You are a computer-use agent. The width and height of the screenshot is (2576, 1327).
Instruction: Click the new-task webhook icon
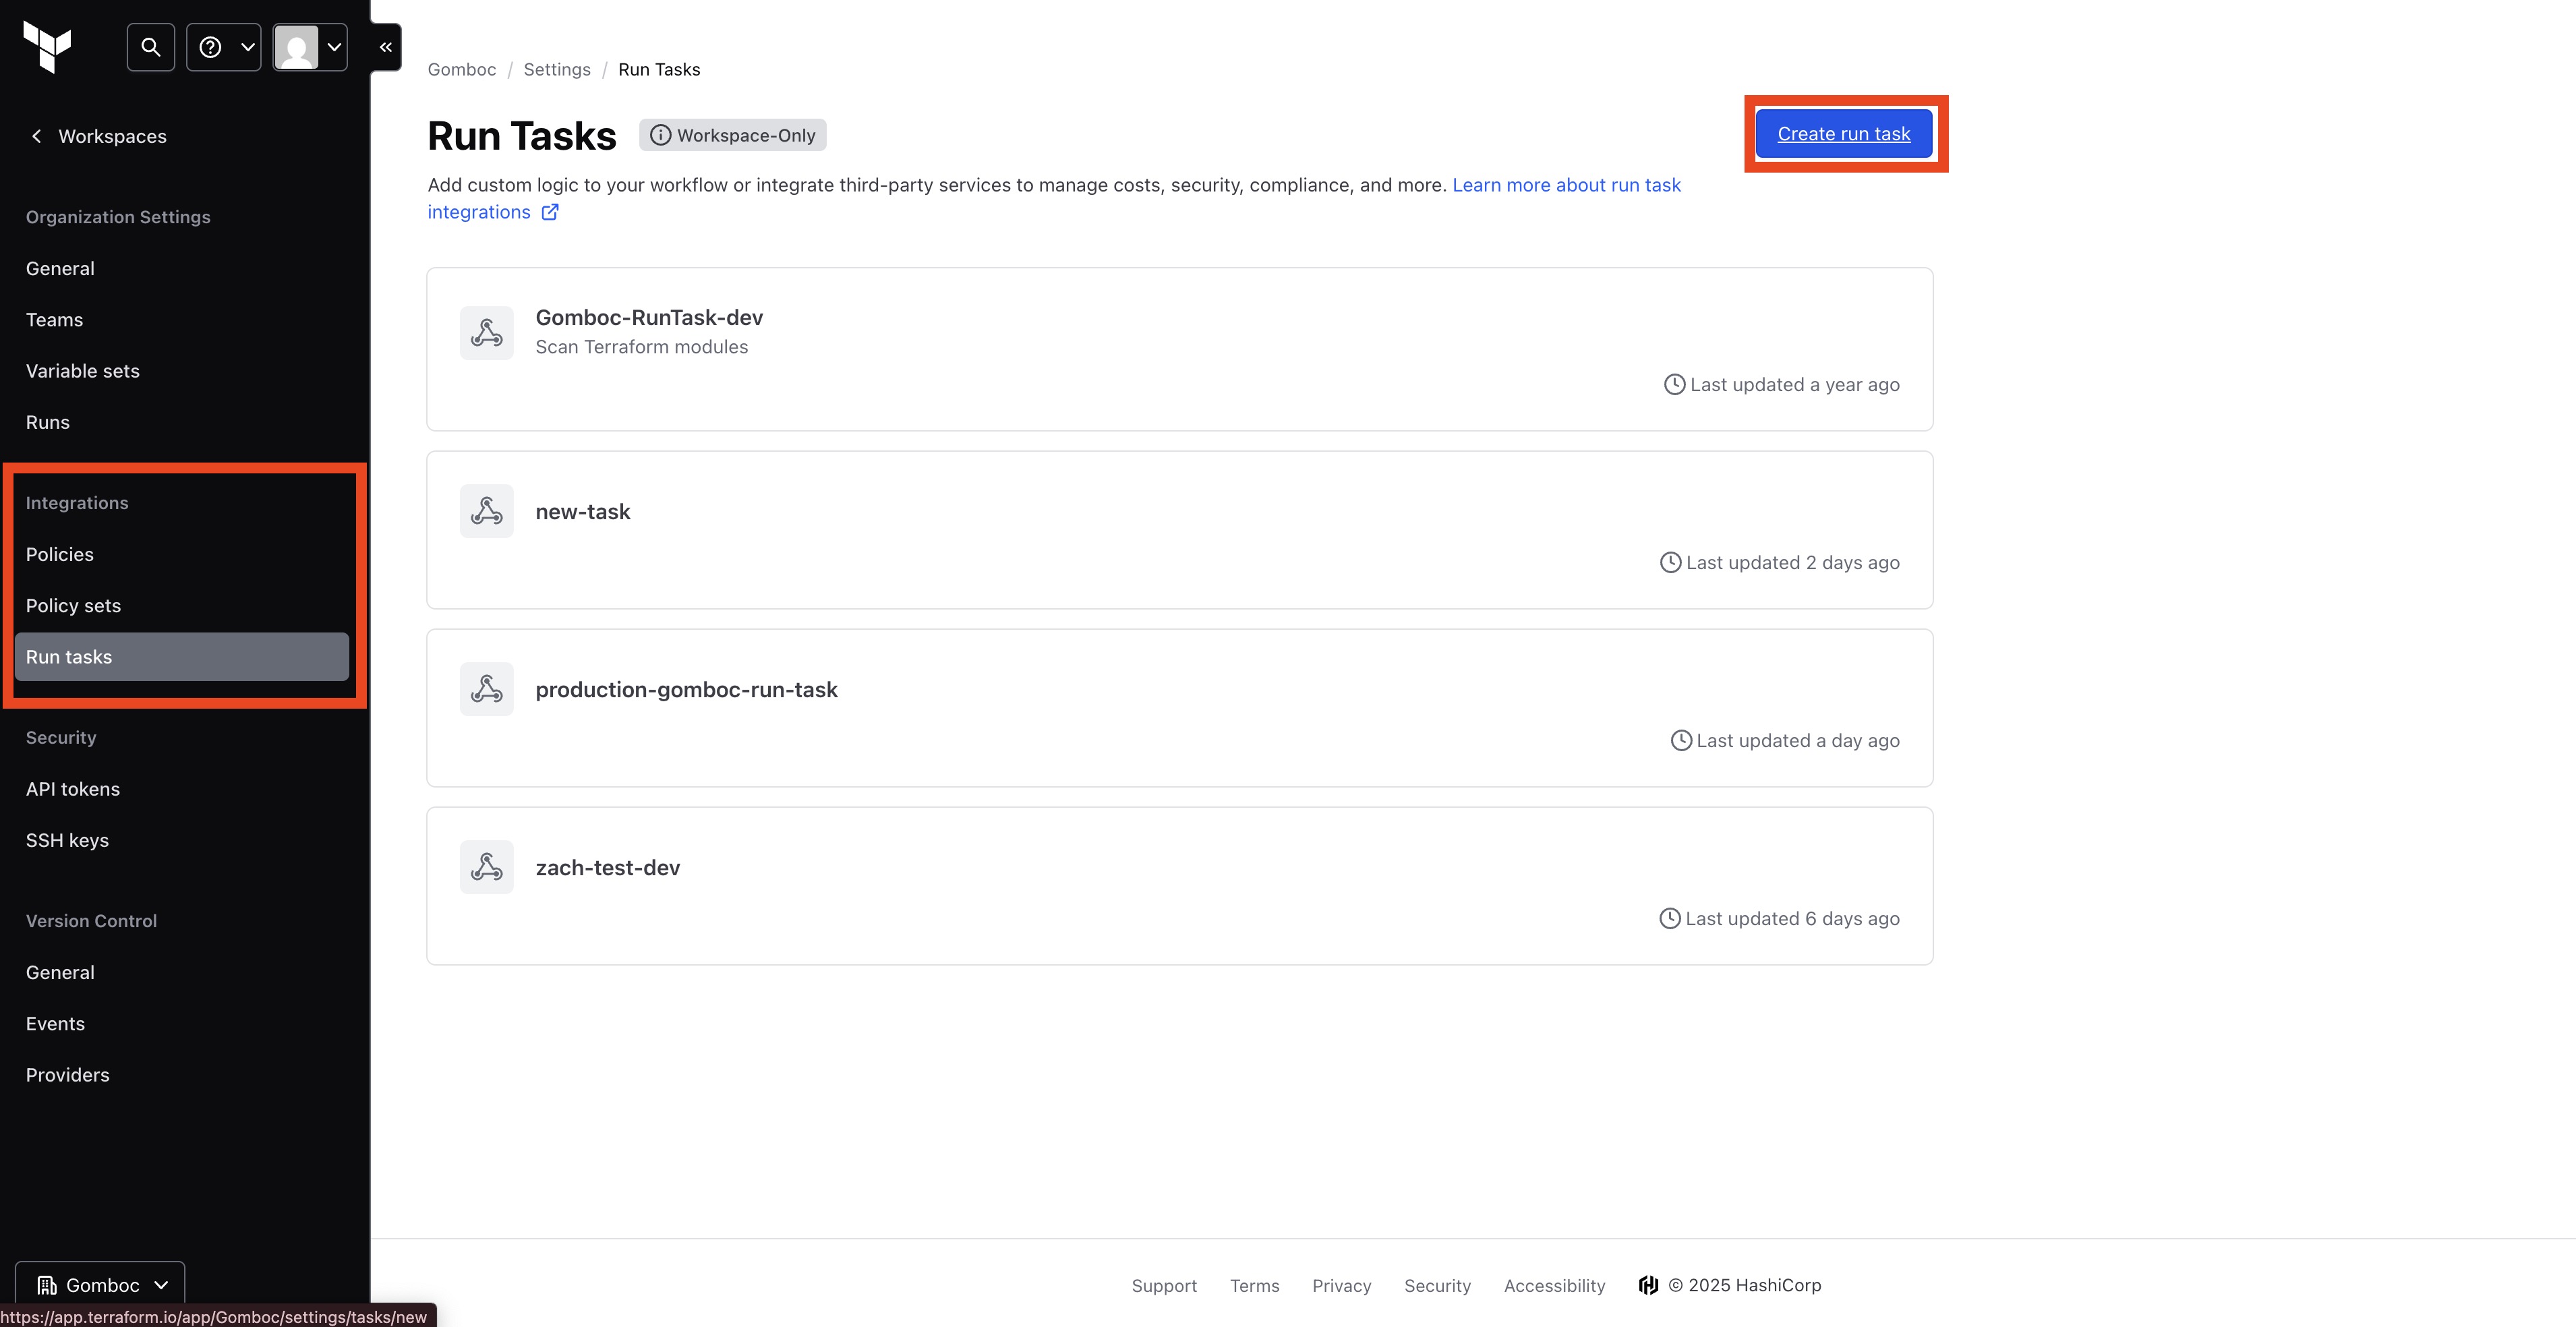(487, 511)
